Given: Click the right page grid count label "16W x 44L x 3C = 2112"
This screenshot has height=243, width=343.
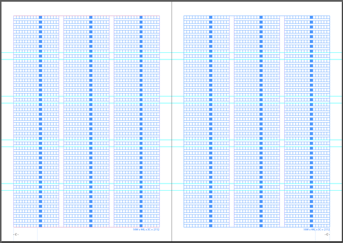Looking at the screenshot, I should (x=316, y=229).
